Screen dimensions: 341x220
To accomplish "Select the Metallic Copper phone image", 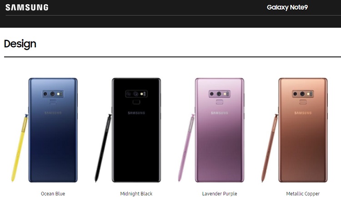I will point(303,130).
